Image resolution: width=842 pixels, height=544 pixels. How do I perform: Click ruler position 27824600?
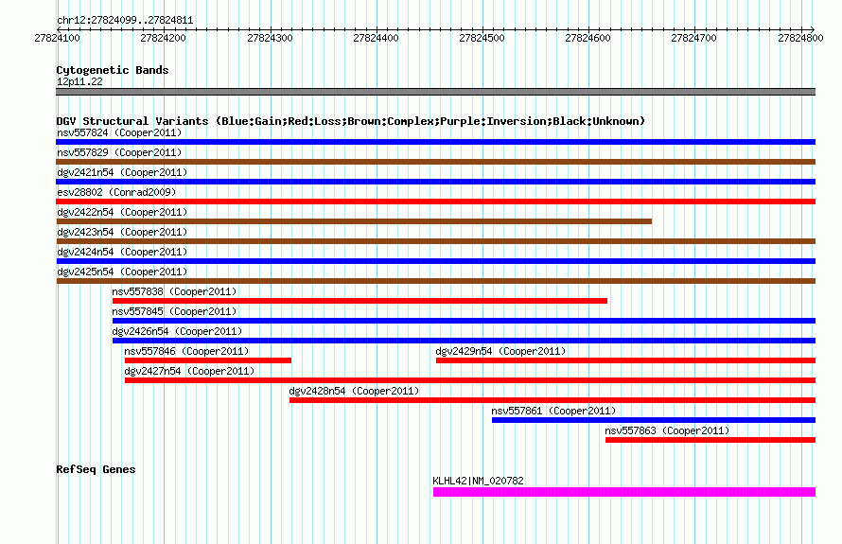click(588, 38)
